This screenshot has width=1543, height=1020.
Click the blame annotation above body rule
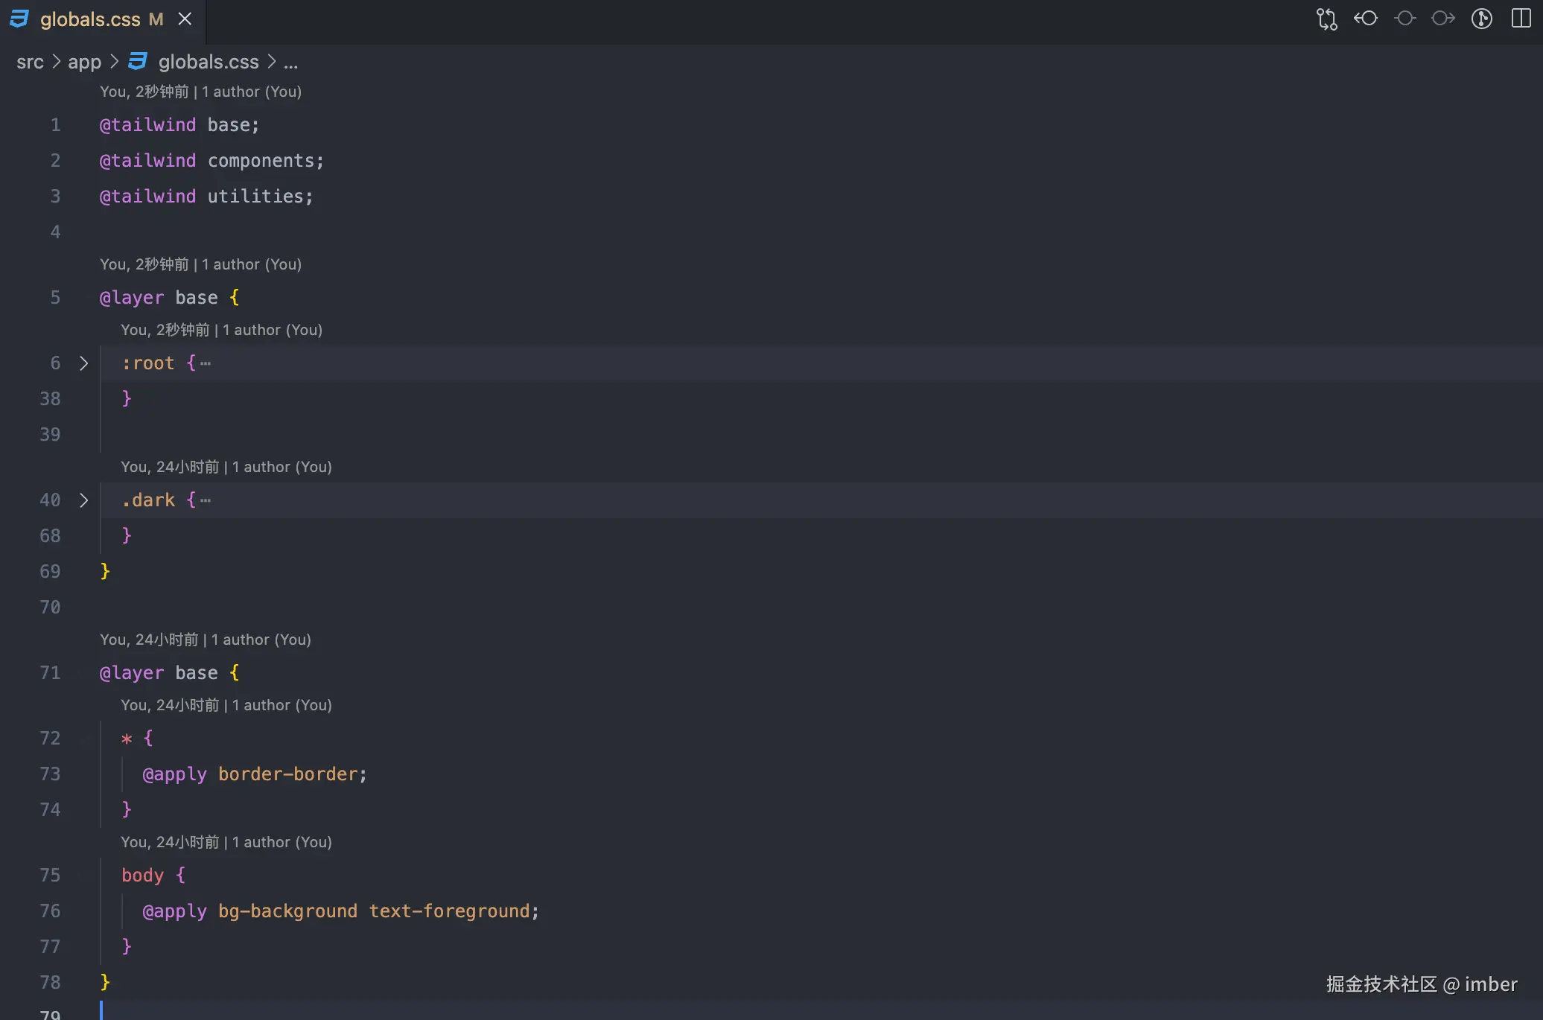click(x=226, y=842)
